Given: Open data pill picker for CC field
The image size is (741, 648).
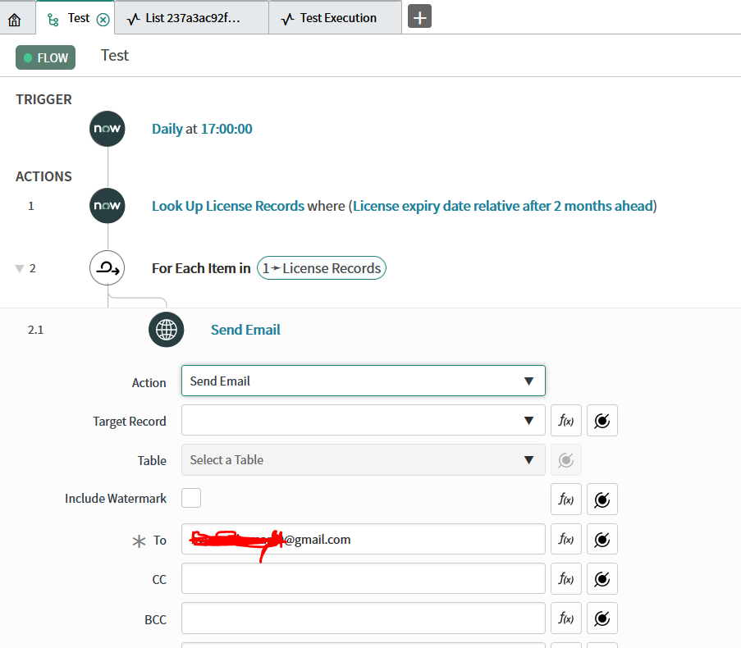Looking at the screenshot, I should (602, 578).
